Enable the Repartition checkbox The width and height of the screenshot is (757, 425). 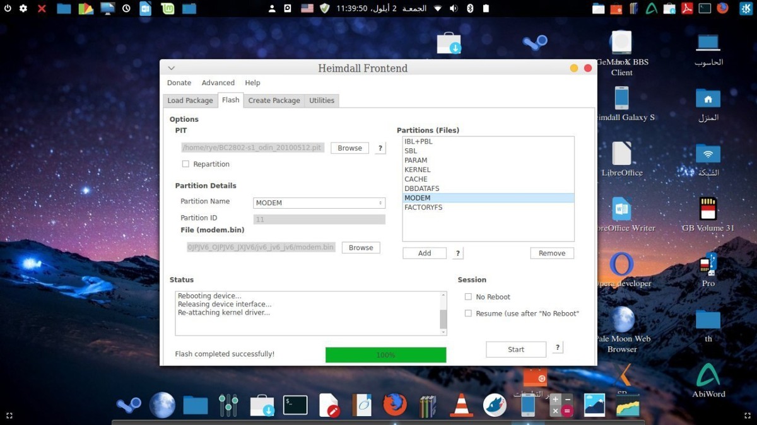tap(185, 164)
